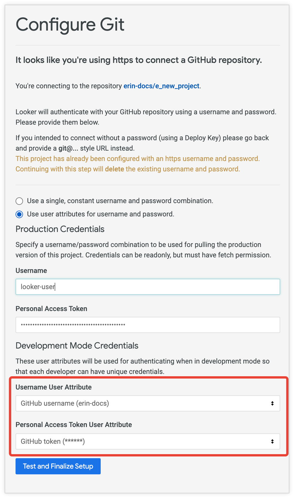Image resolution: width=294 pixels, height=498 pixels.
Task: Click the 'Personal Access Token User Attribute' label
Action: (74, 425)
